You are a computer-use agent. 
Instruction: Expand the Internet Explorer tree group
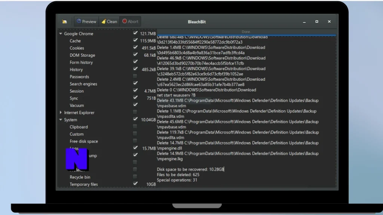(61, 113)
